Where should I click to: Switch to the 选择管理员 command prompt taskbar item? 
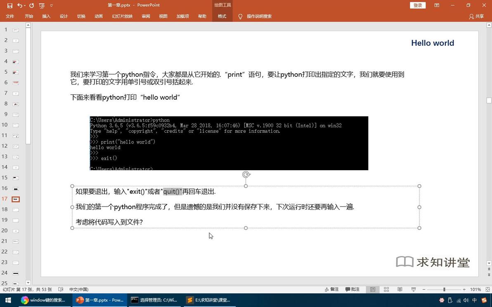(x=155, y=300)
